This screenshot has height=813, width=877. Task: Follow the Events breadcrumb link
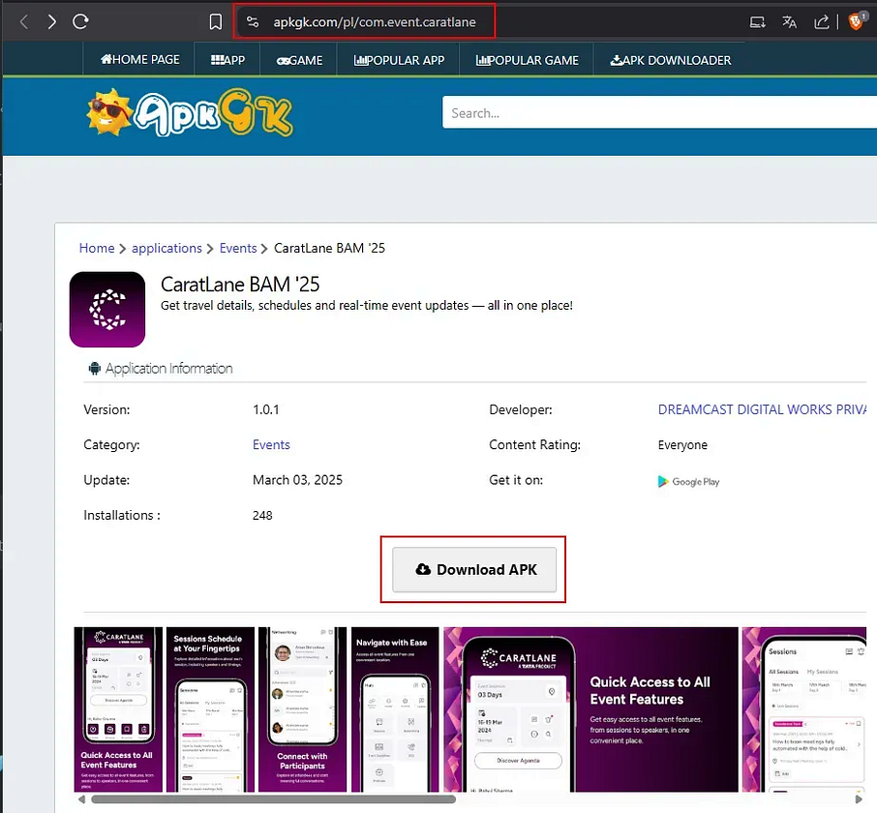pos(238,248)
